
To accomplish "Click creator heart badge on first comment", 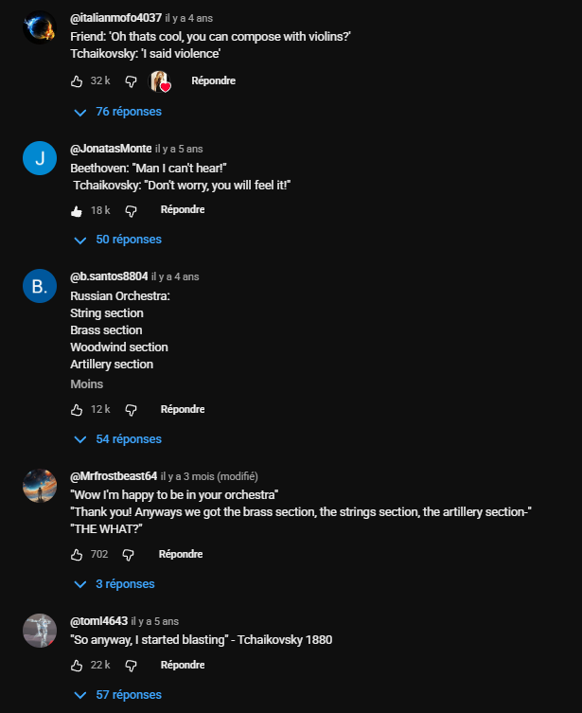I will tap(160, 81).
